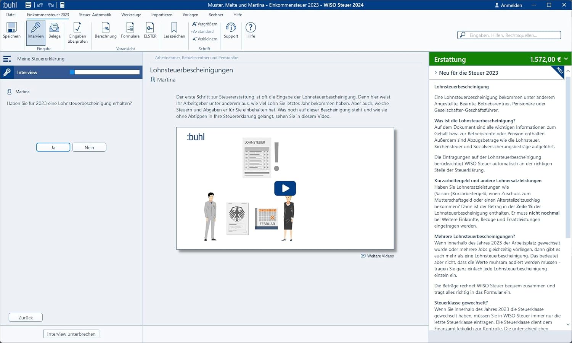Click the Anmelden user icon
The width and height of the screenshot is (572, 343).
click(497, 5)
